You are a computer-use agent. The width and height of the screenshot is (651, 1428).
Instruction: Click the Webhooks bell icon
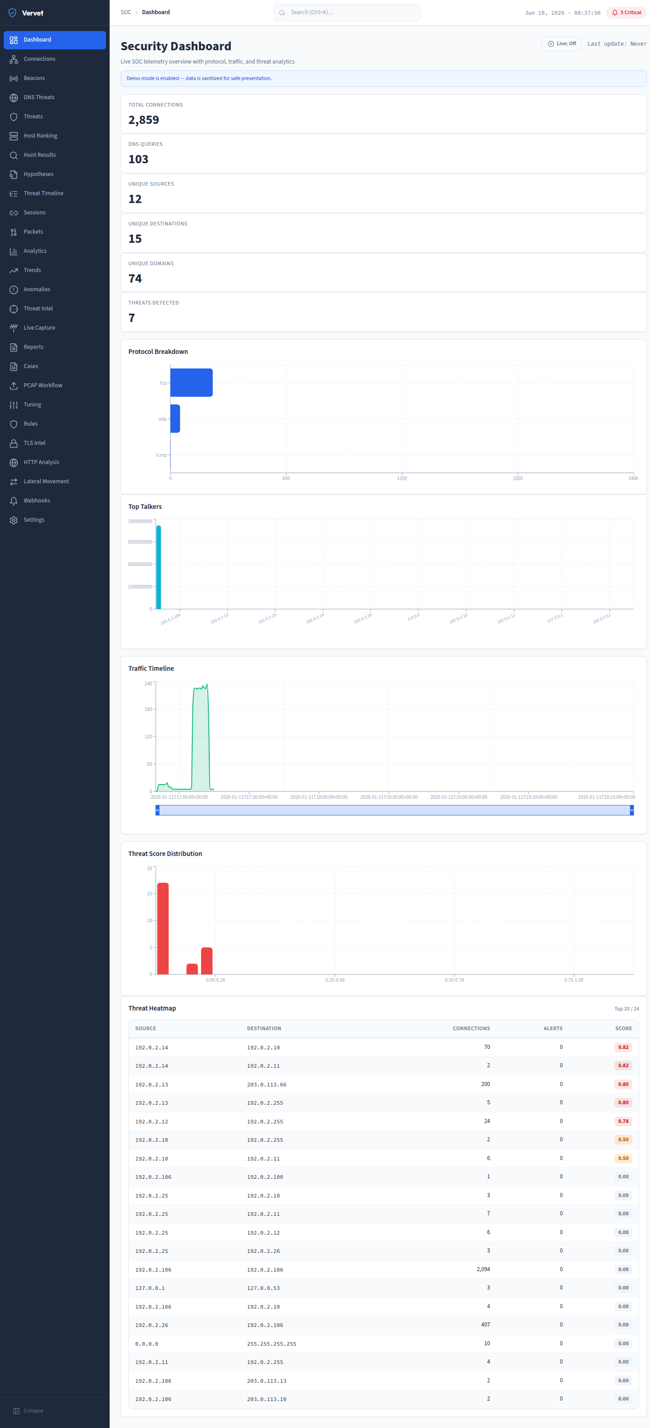point(14,501)
